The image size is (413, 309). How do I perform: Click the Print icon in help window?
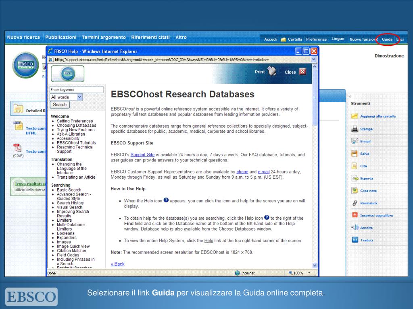coord(271,71)
